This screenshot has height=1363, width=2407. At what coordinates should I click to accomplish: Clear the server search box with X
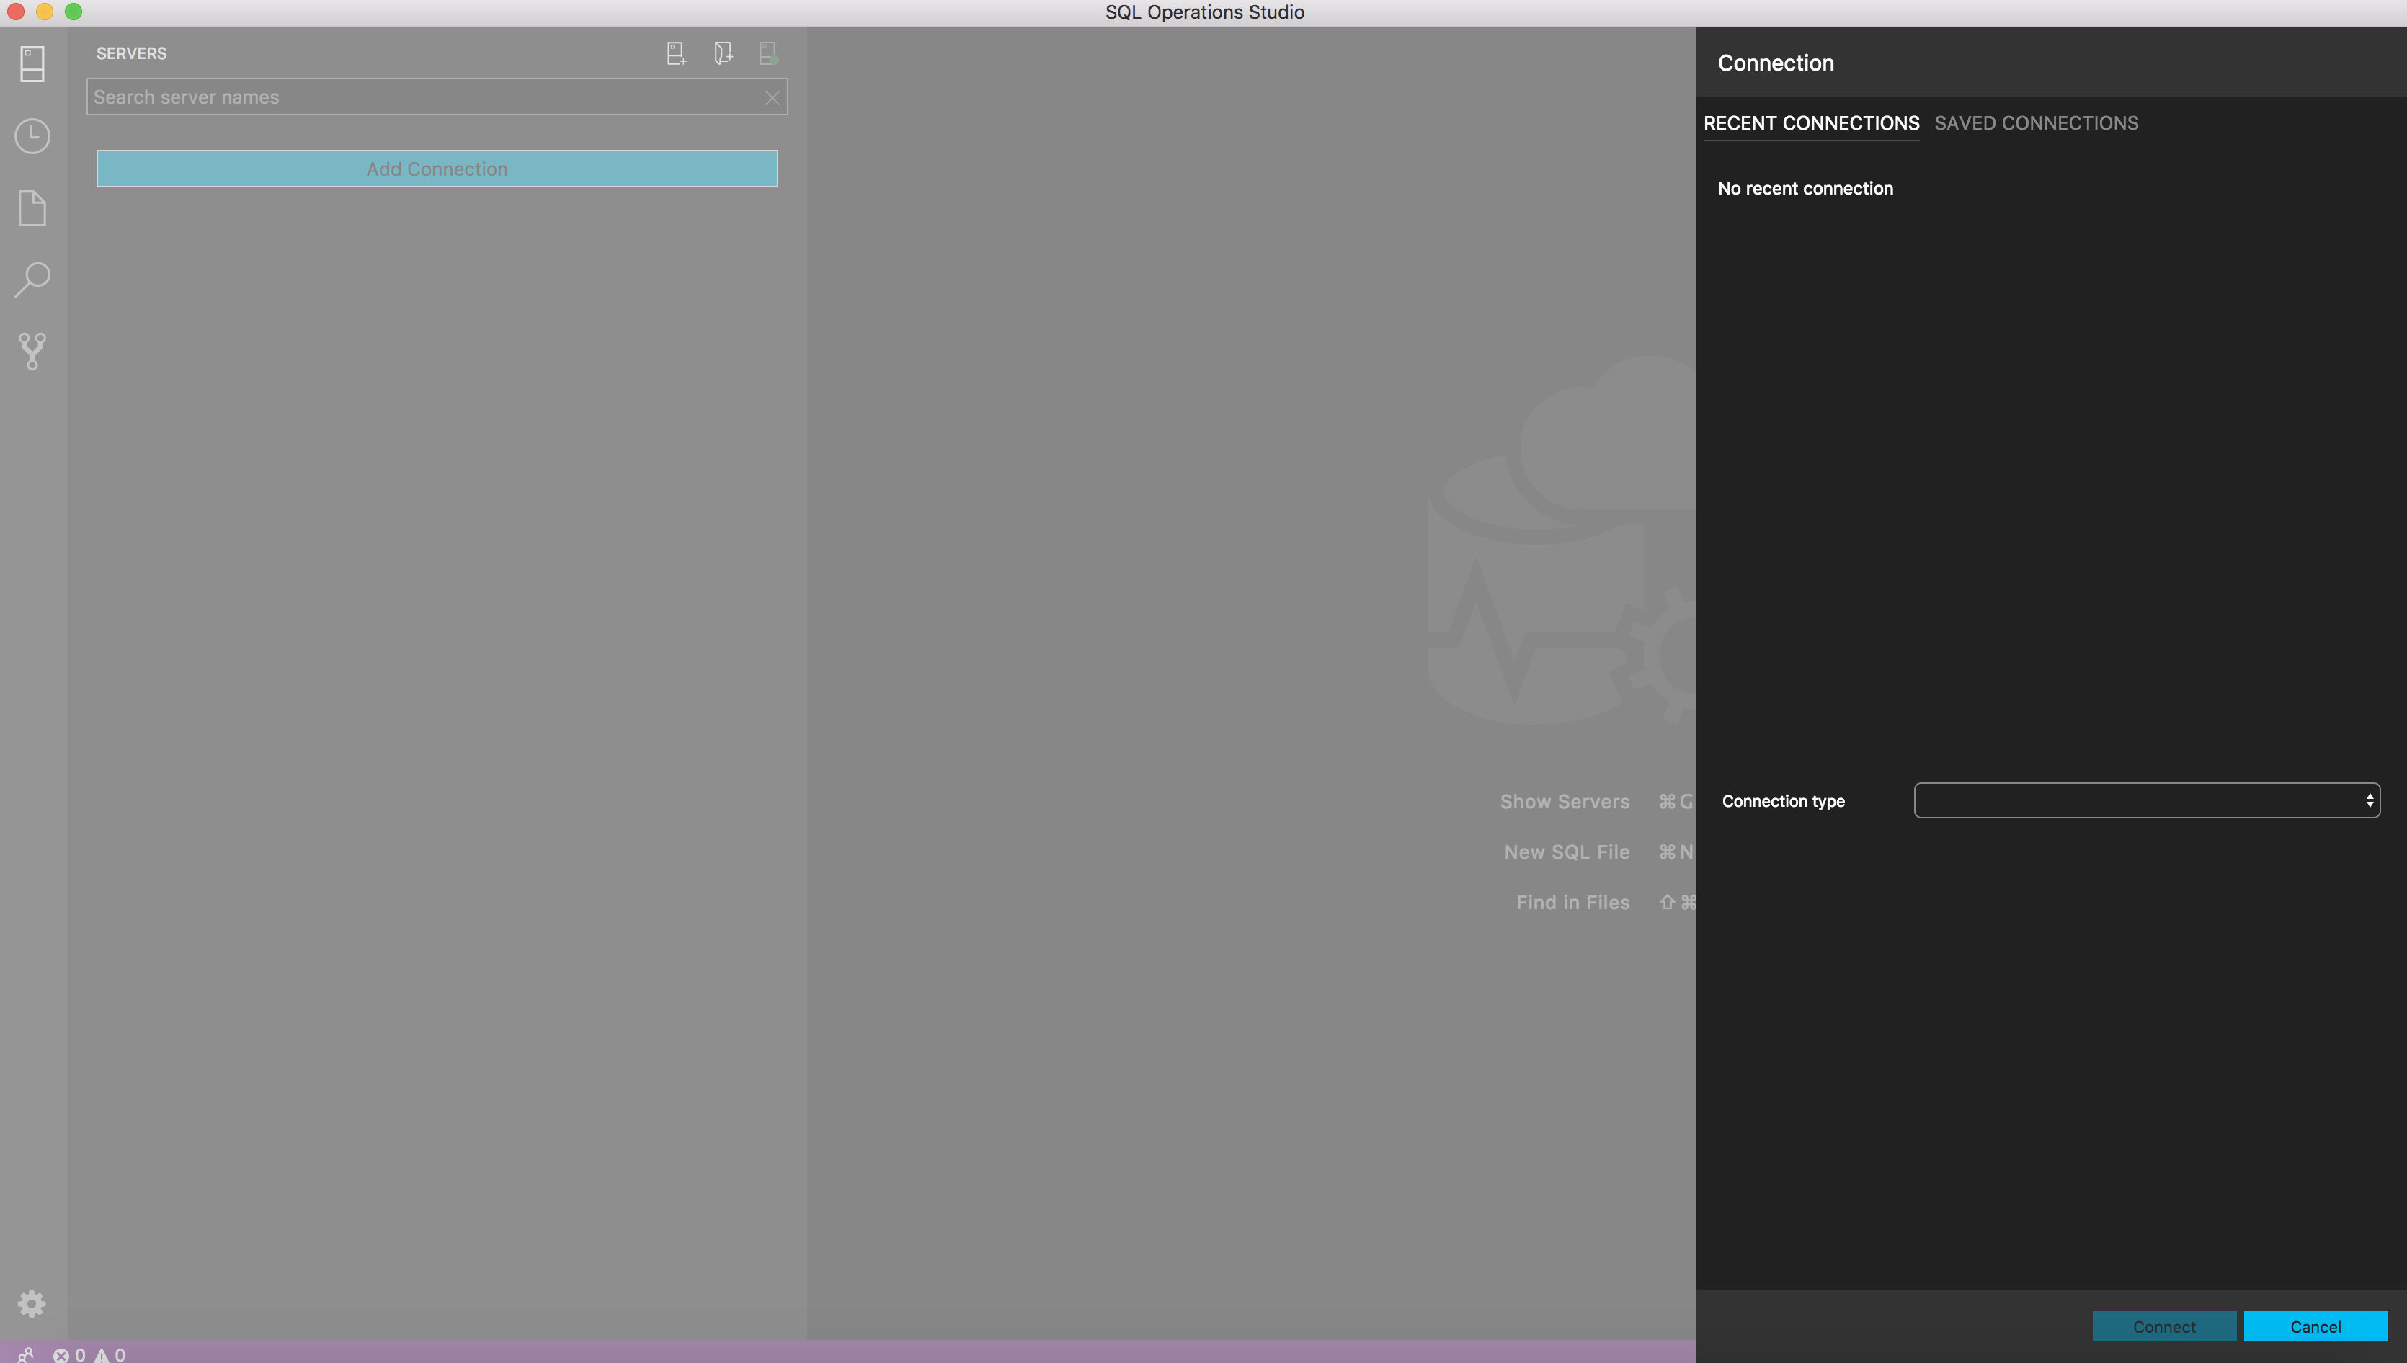point(773,97)
